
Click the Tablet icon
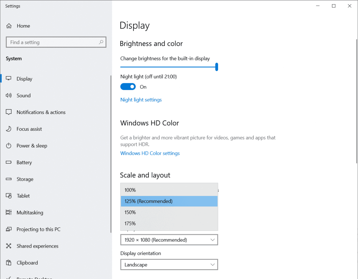click(9, 196)
